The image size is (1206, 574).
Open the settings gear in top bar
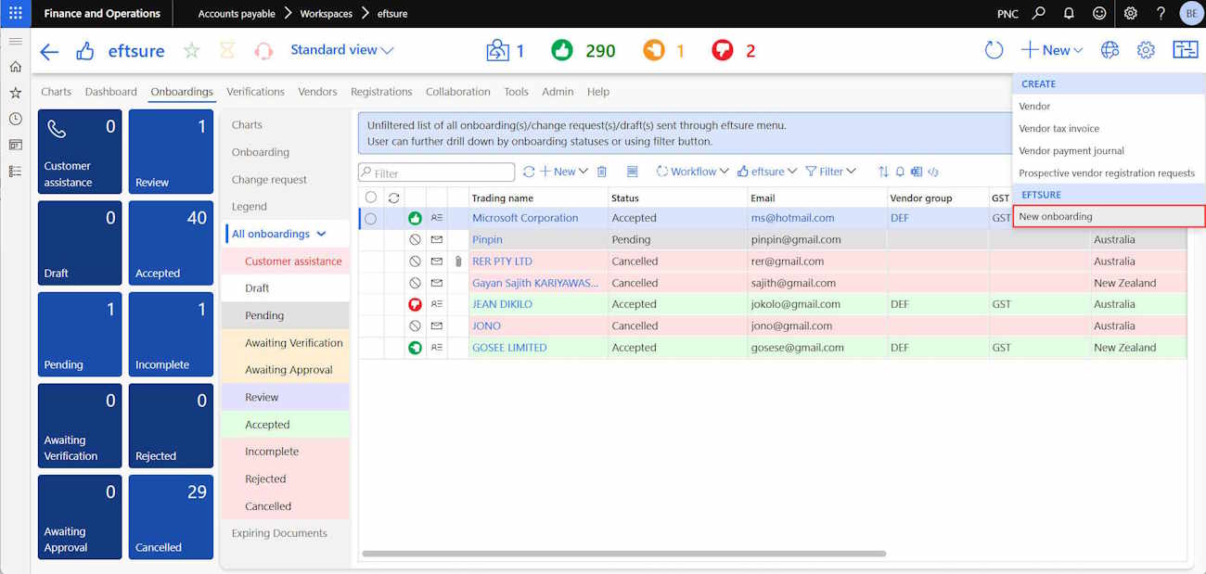click(1130, 13)
